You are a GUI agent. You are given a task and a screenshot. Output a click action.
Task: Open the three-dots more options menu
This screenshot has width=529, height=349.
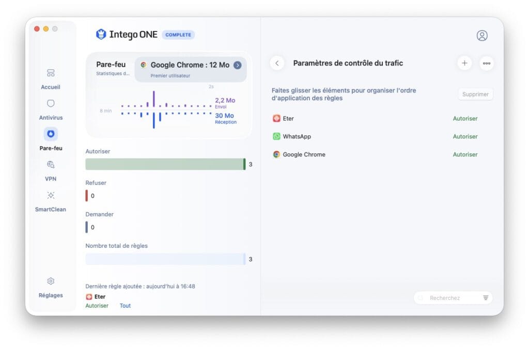coord(486,63)
